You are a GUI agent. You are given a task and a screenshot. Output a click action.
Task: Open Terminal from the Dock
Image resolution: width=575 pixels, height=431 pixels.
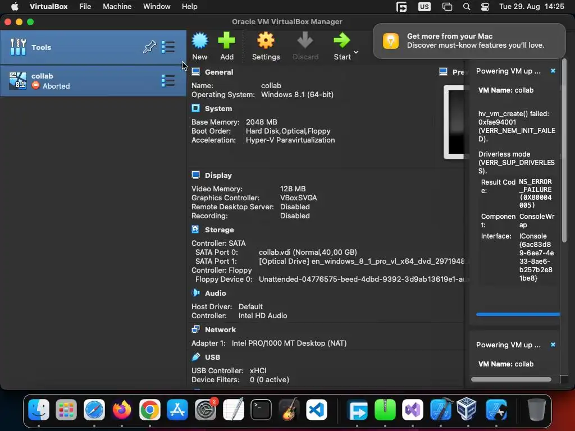click(x=261, y=409)
